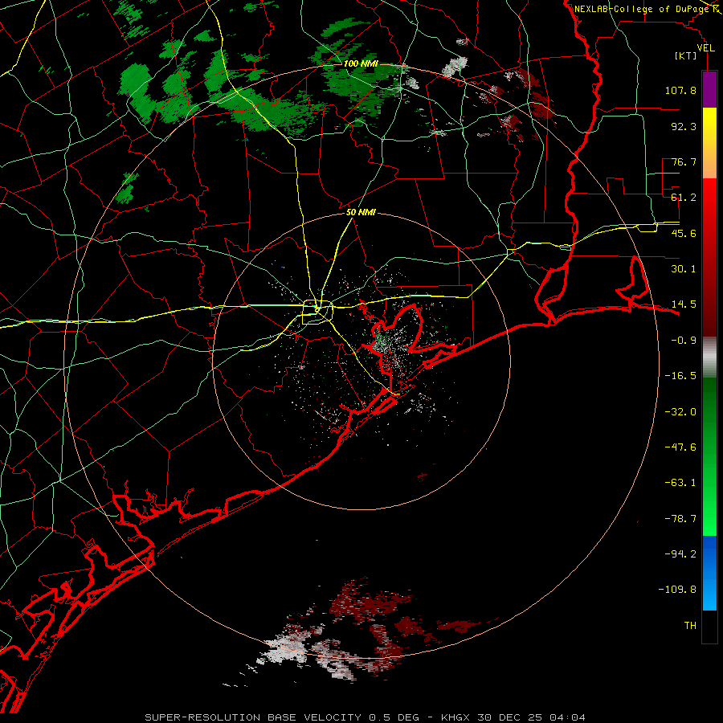The height and width of the screenshot is (723, 723).
Task: Select the 45.6 scale value
Action: coord(684,233)
